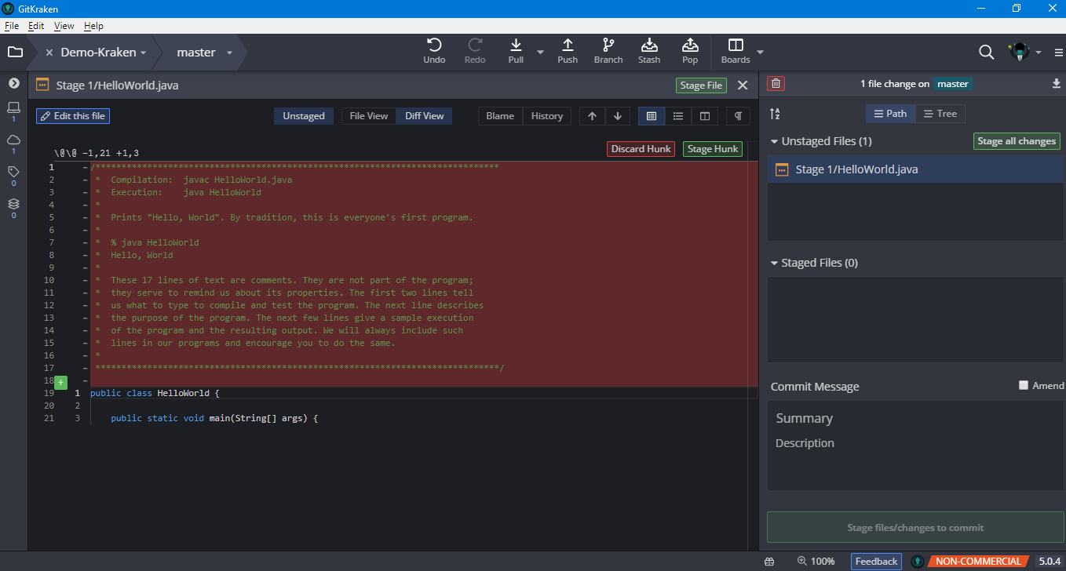
Task: Select split view layout icon
Action: (705, 116)
